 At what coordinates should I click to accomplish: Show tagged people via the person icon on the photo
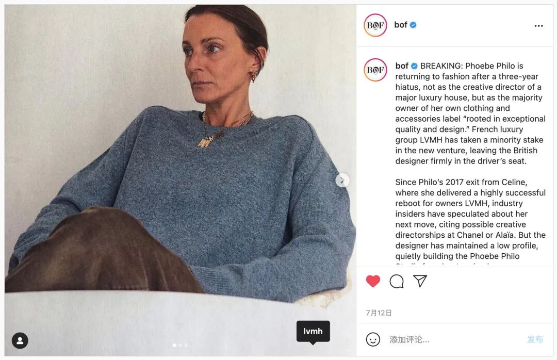click(20, 340)
